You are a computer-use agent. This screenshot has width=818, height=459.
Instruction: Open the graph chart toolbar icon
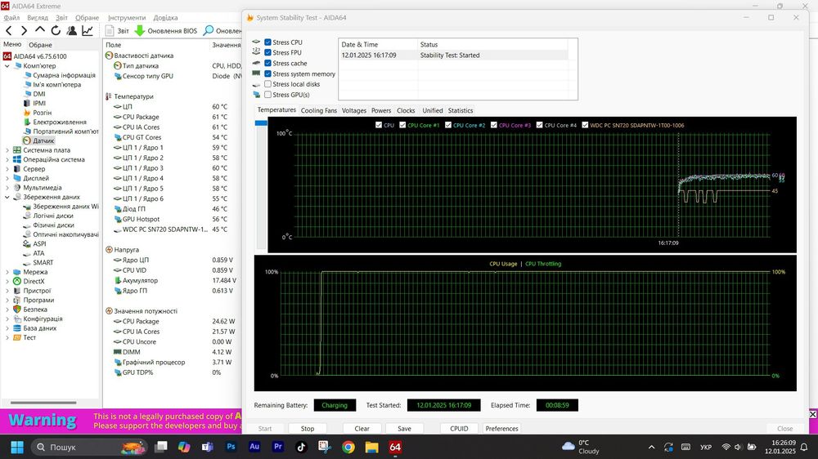(88, 31)
